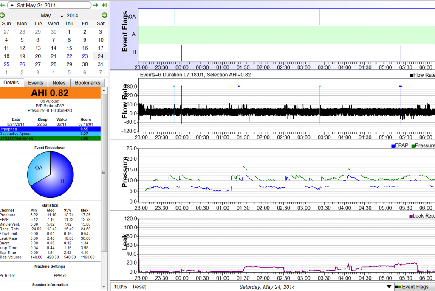Select May 23 in the calendar
This screenshot has width=435, height=291.
(85, 56)
